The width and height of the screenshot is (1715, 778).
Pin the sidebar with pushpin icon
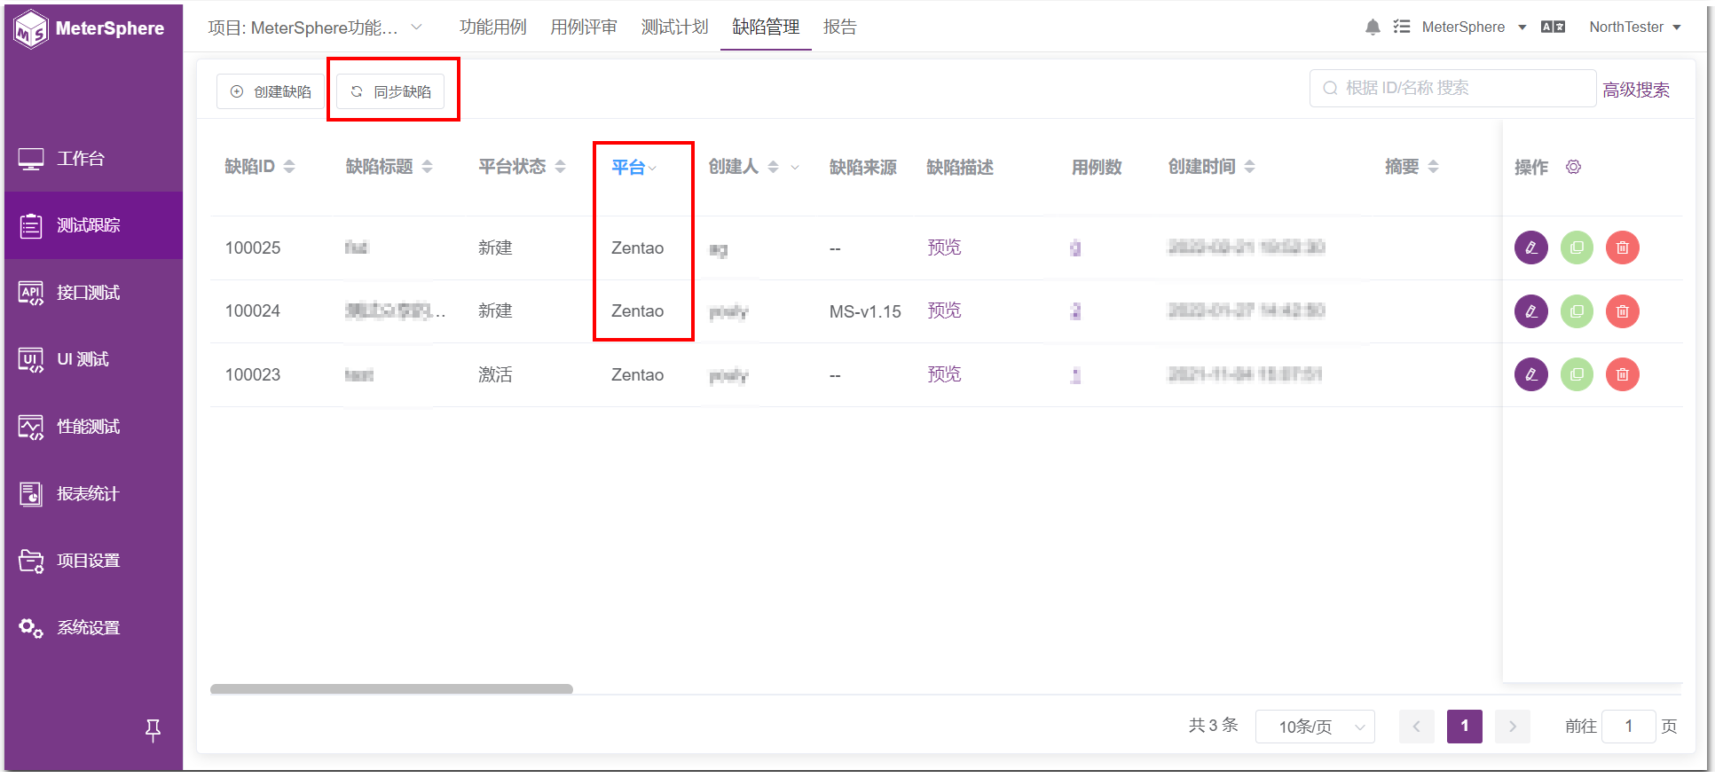tap(153, 730)
